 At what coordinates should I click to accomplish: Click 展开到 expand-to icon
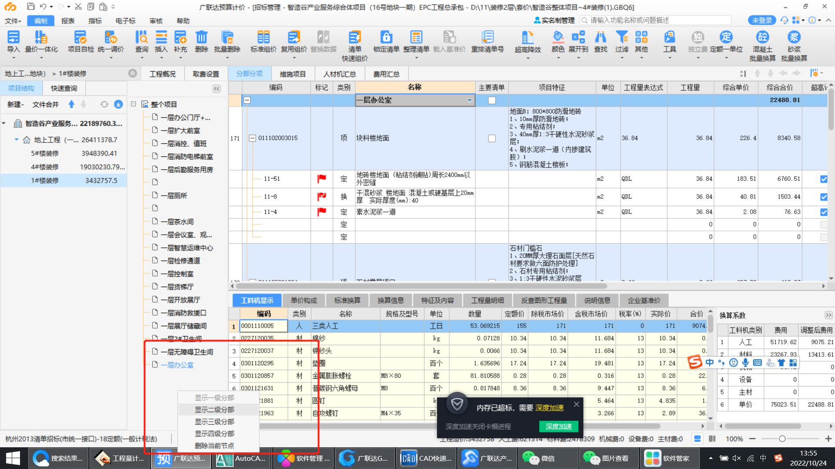(578, 42)
